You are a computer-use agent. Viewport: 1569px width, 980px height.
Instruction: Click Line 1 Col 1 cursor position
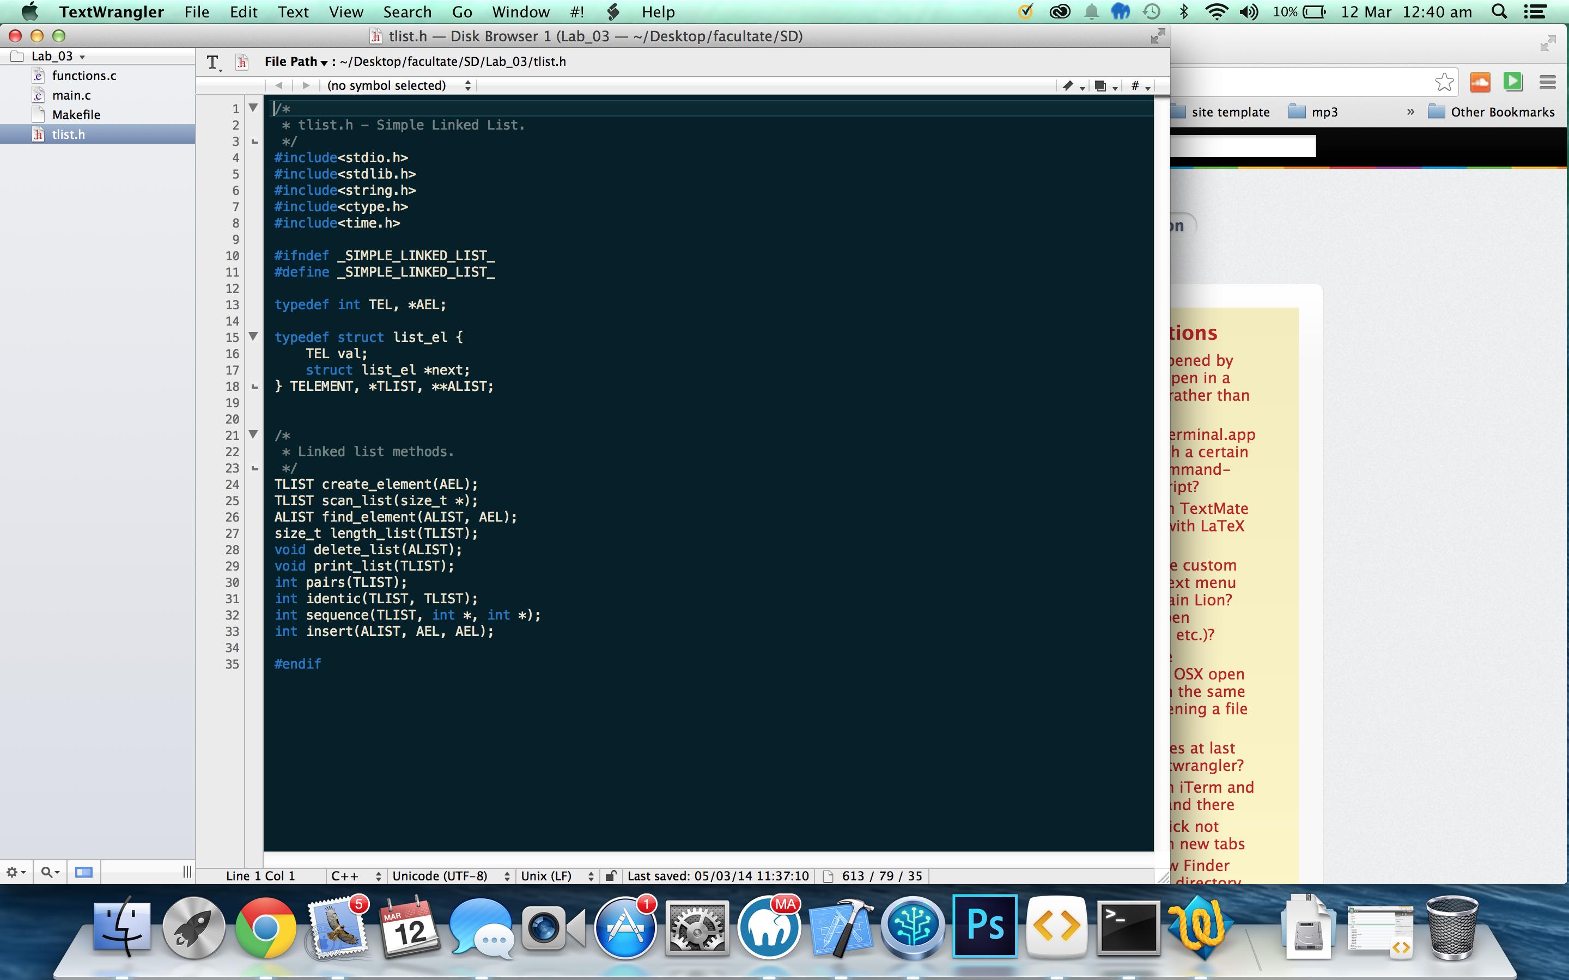tap(260, 877)
